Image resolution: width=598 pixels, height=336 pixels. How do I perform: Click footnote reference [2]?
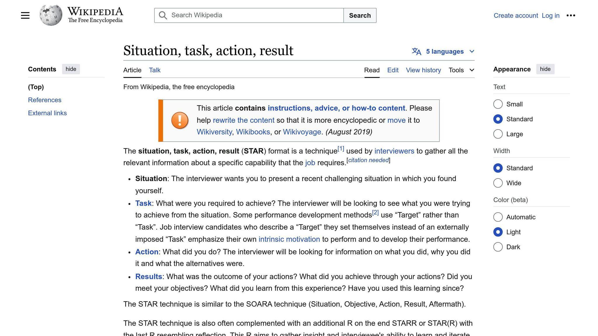375,213
